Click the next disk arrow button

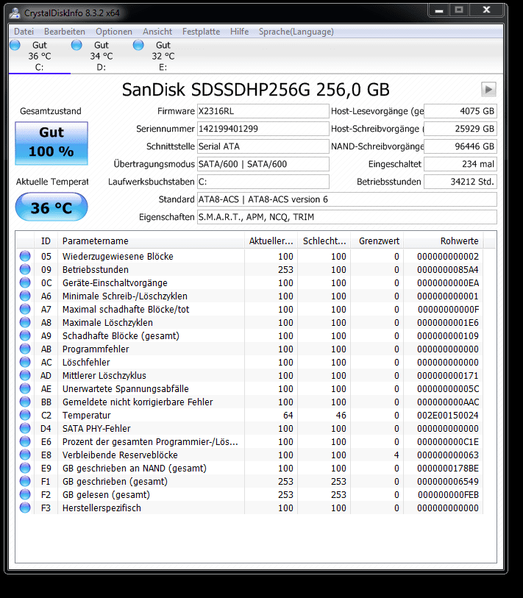488,90
